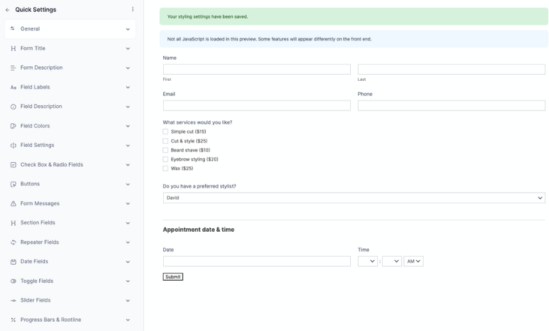
Task: Click the Form Messages warning icon
Action: click(13, 203)
